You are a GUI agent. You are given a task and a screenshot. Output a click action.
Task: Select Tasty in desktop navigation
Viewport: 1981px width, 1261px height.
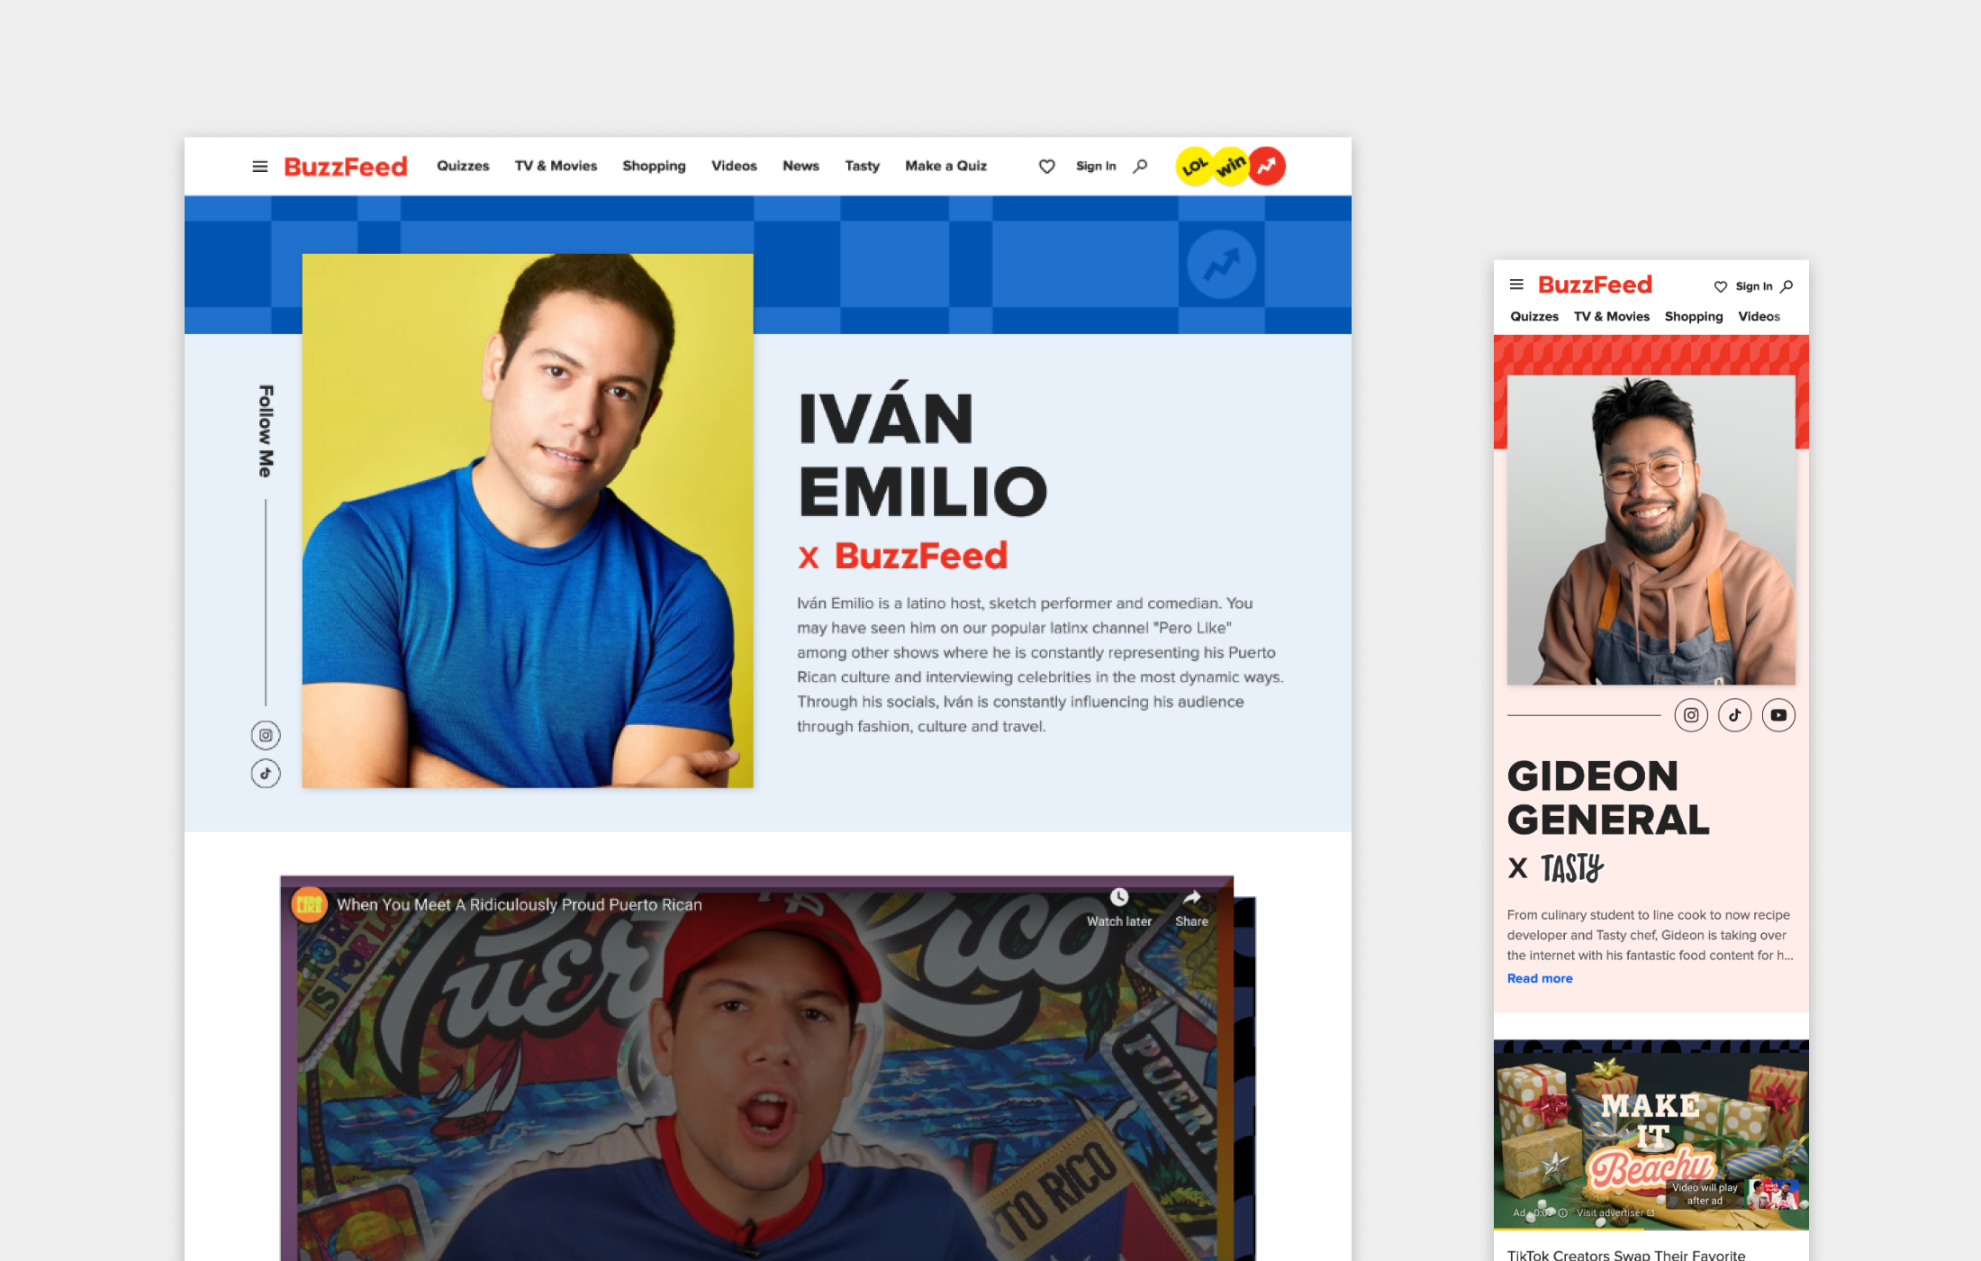pos(862,166)
